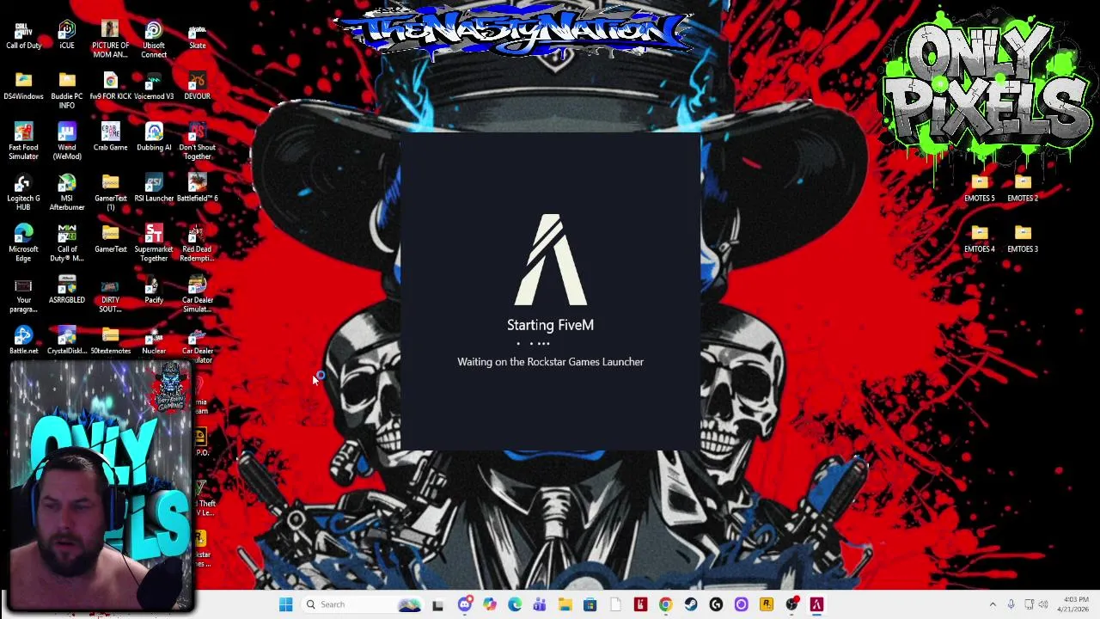The image size is (1100, 619).
Task: Open the iCUE desktop shortcut
Action: tap(67, 35)
